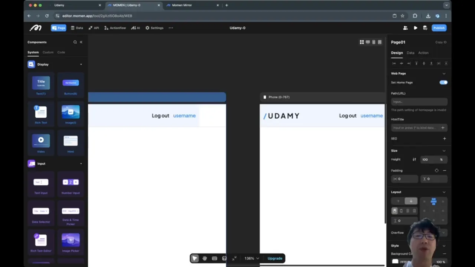
Task: Choose the grid view icon above canvas
Action: coord(362,42)
